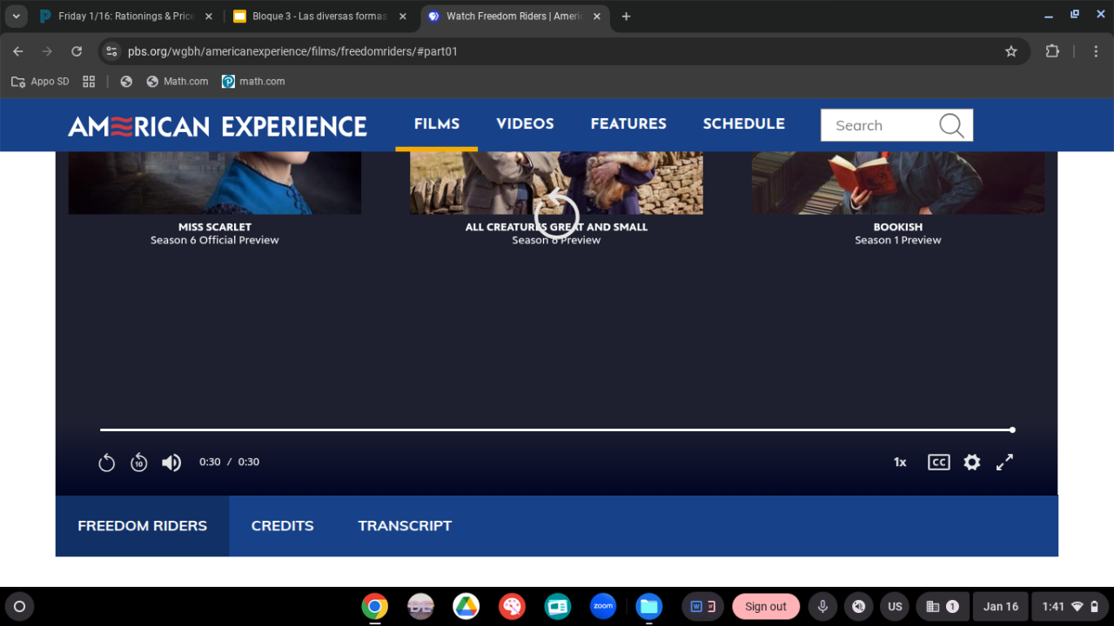Click the video progress bar
This screenshot has width=1114, height=626.
(557, 430)
